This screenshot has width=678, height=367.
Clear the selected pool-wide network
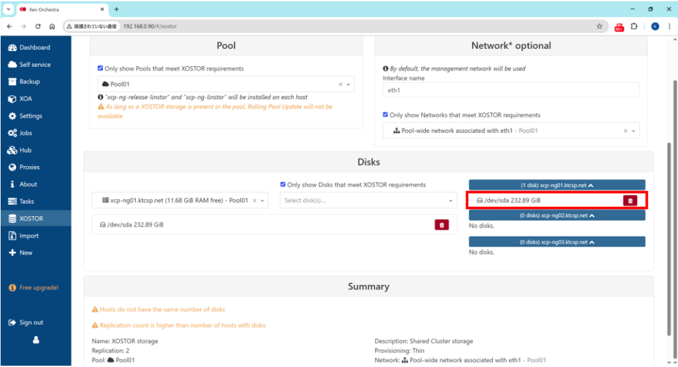pyautogui.click(x=626, y=131)
